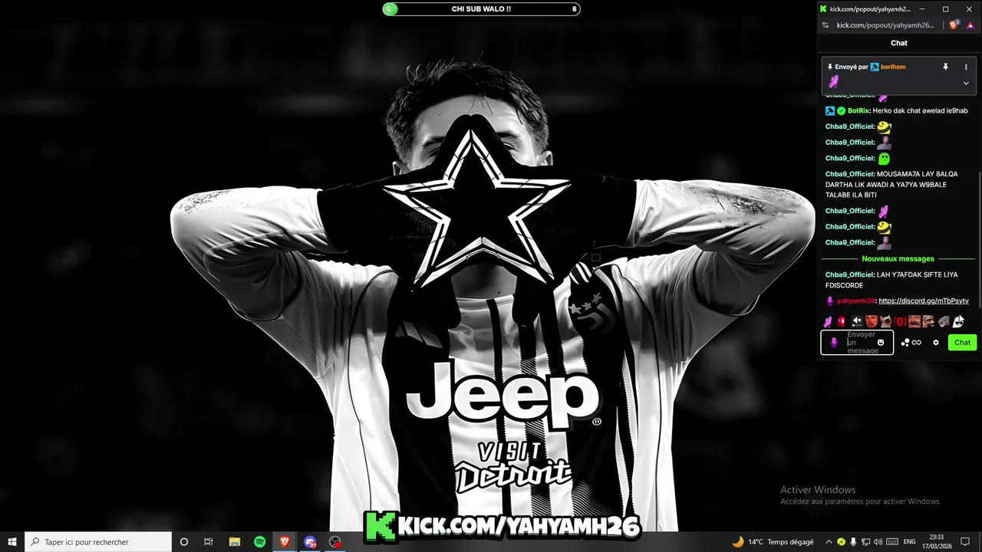The height and width of the screenshot is (552, 982).
Task: Click message 'LAH Y7AFDAK SIFTE LIYA FDISCORDE'
Action: pyautogui.click(x=891, y=280)
